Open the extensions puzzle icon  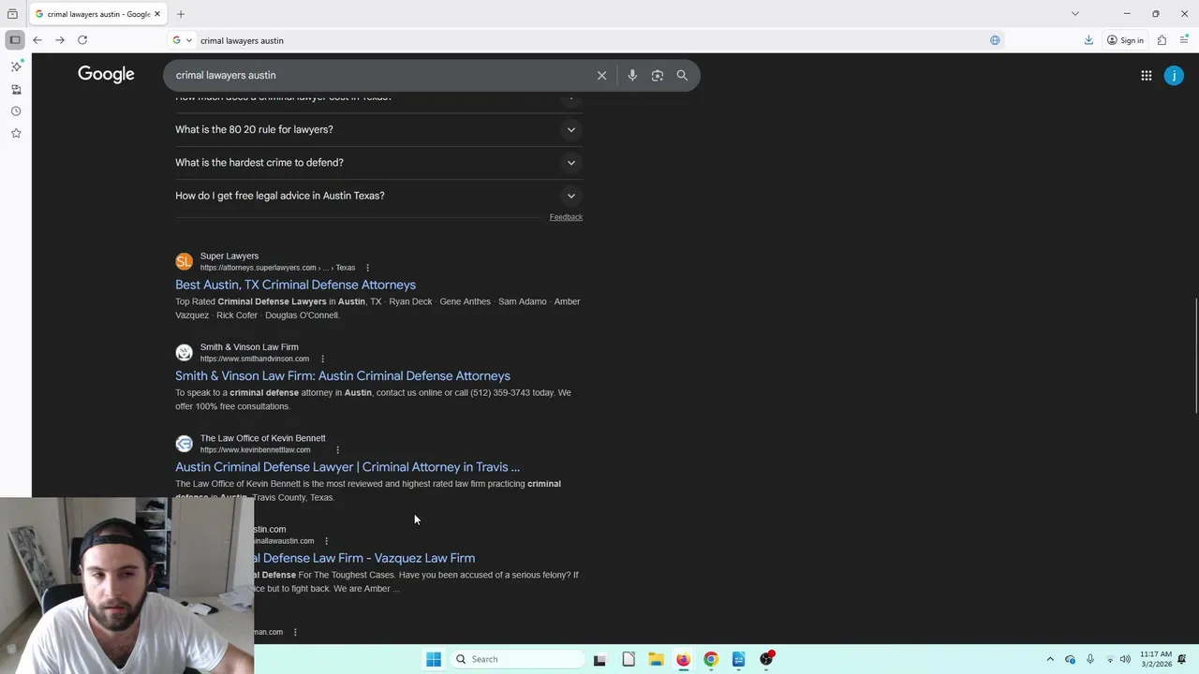[x=1162, y=40]
